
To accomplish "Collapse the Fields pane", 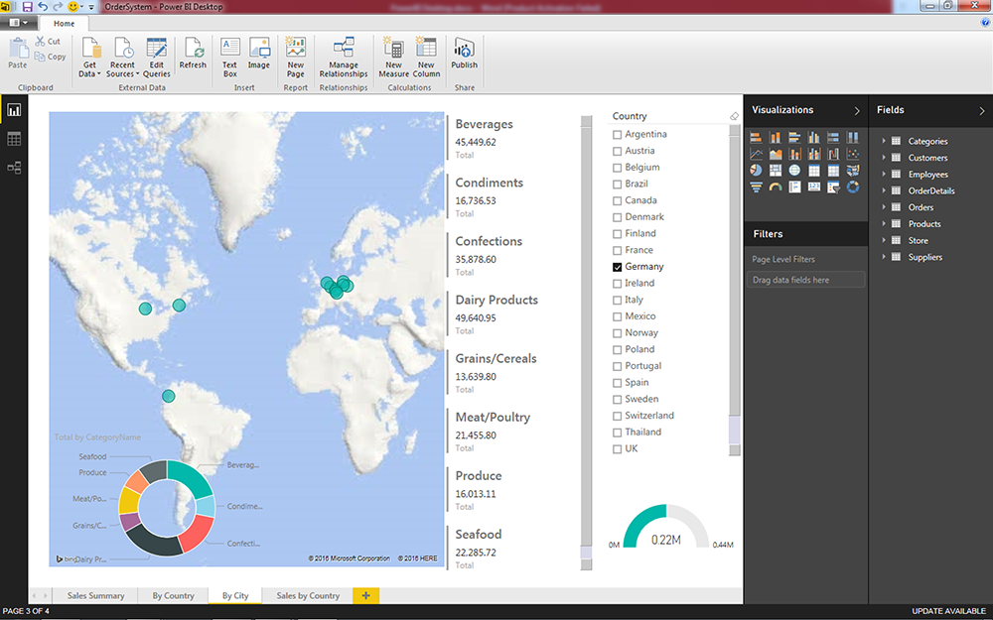I will coord(982,111).
